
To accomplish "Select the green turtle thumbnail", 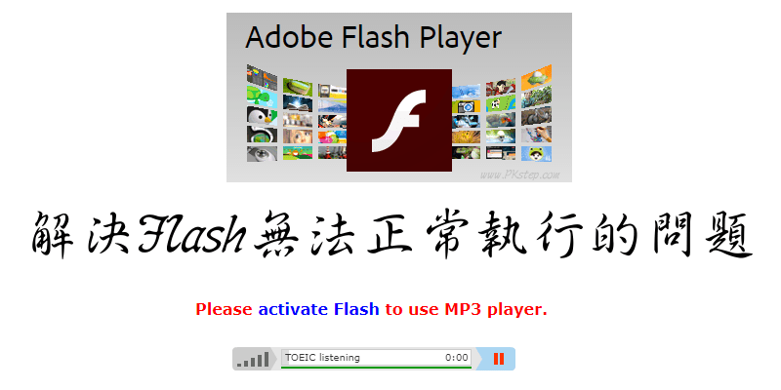I will pyautogui.click(x=262, y=95).
